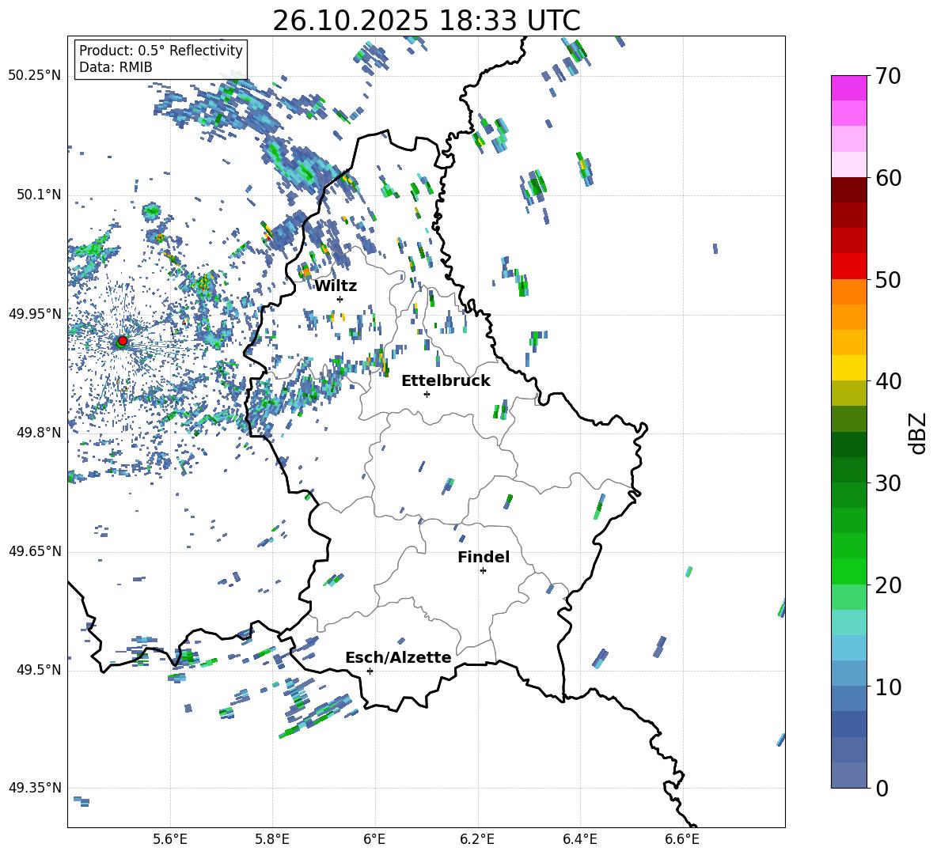This screenshot has height=855, width=937.
Task: Select the Wiltz city label
Action: pos(336,286)
